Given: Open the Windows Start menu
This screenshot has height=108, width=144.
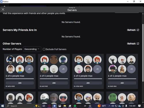Looking at the screenshot, I should (x=2, y=106).
